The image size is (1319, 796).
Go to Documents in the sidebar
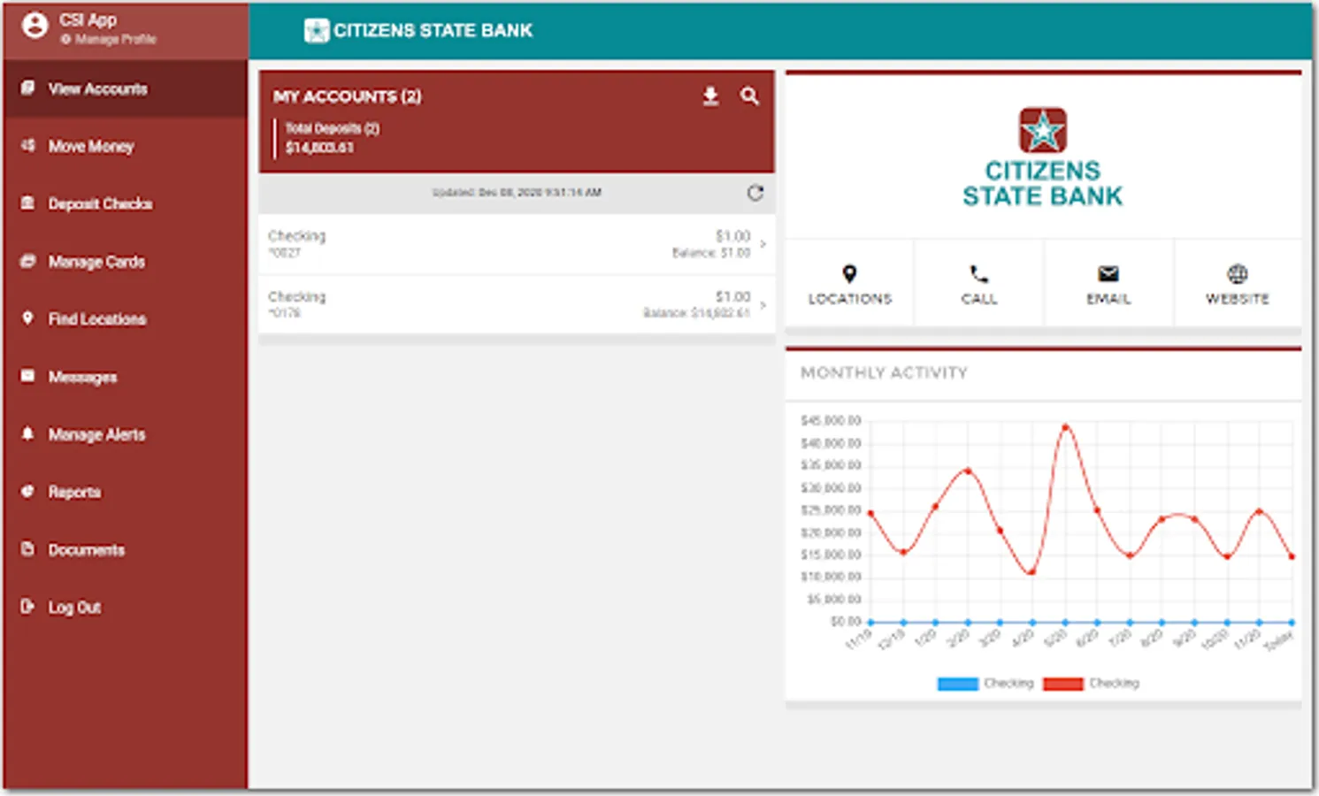tap(125, 549)
